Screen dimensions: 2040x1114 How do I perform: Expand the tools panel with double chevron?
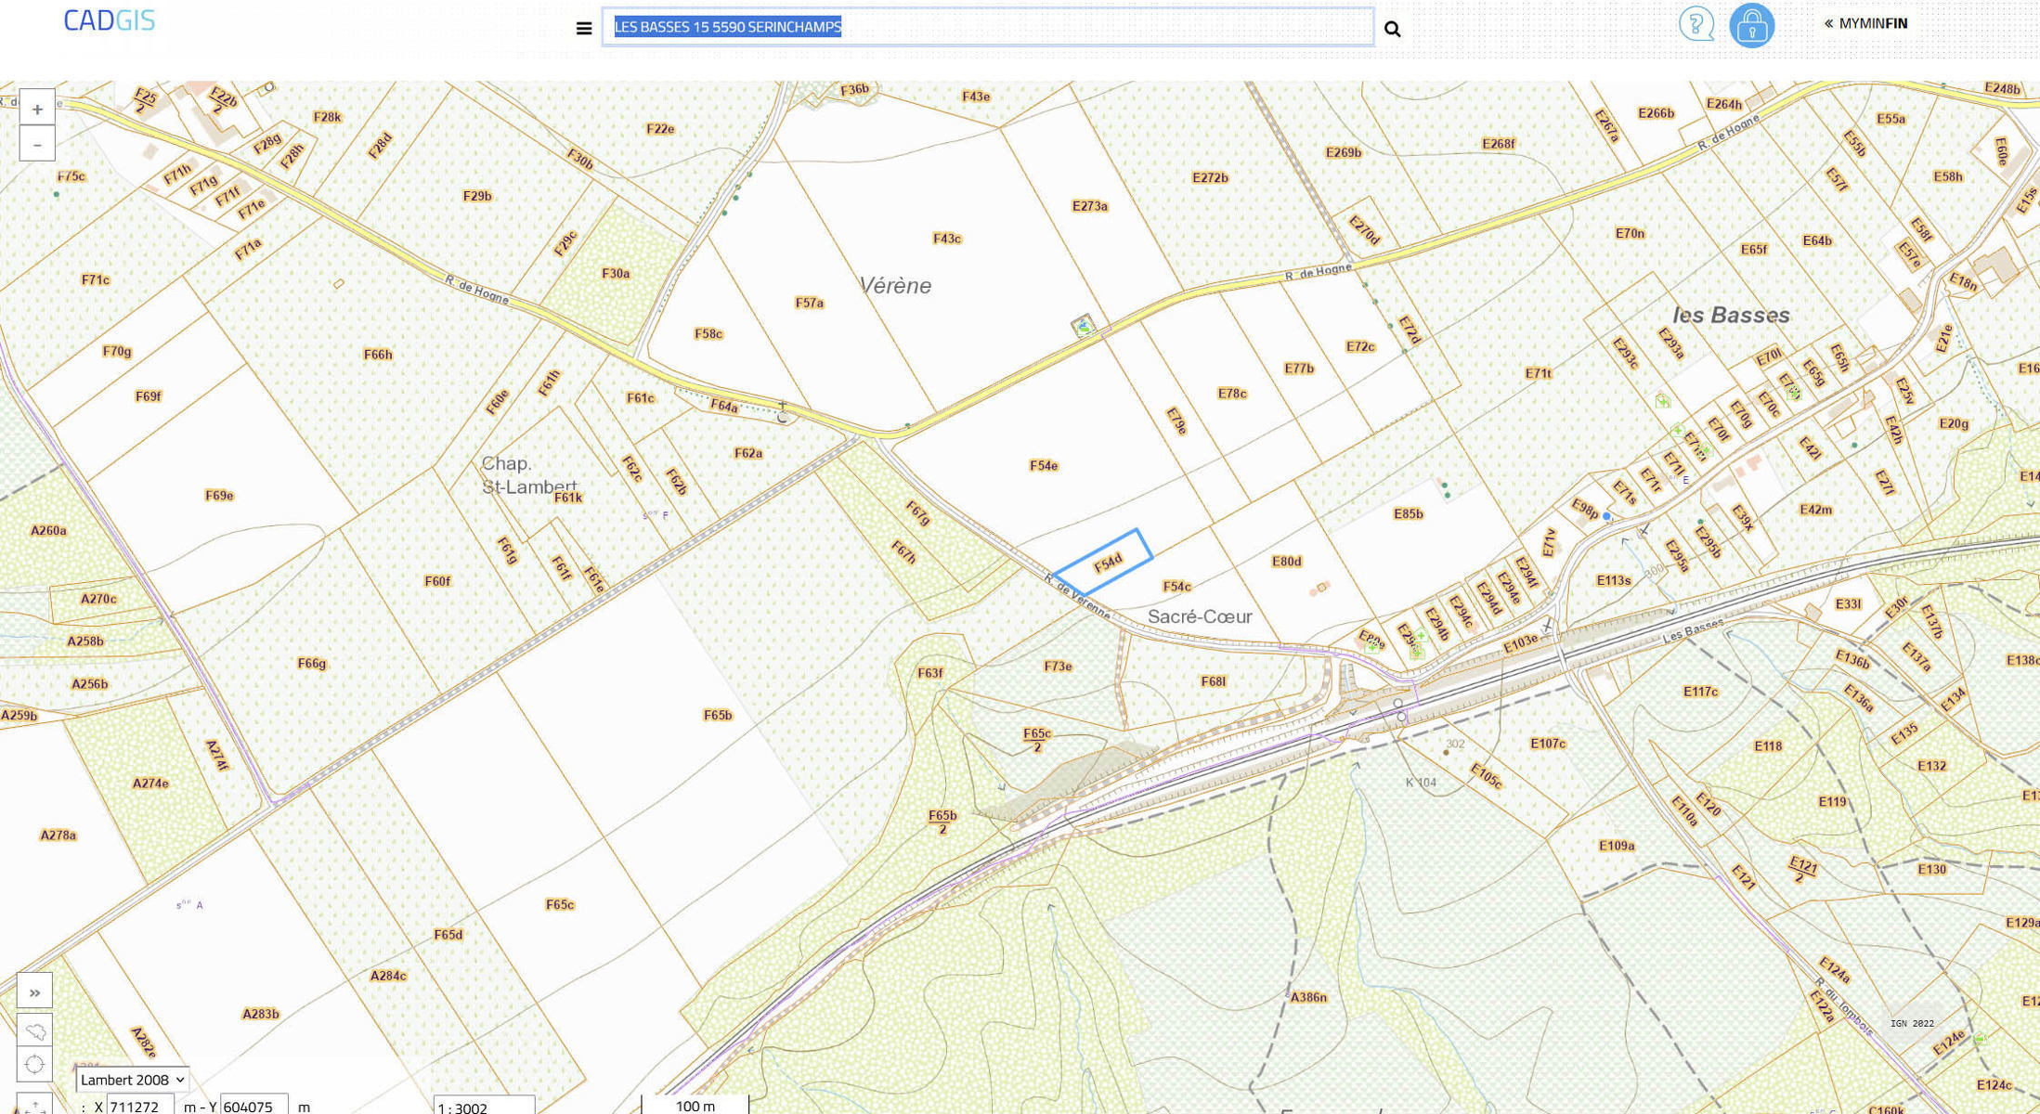tap(35, 992)
